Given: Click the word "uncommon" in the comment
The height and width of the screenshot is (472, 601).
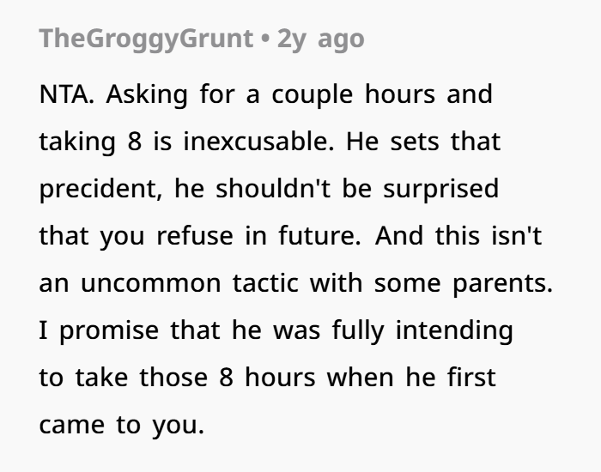Looking at the screenshot, I should [x=150, y=283].
